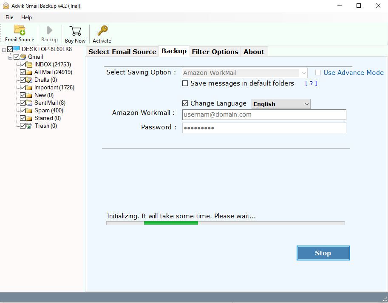Click the initializing progress bar
Image resolution: width=388 pixels, height=303 pixels.
point(225,223)
